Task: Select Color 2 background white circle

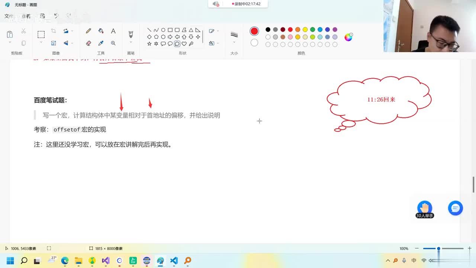Action: 254,43
